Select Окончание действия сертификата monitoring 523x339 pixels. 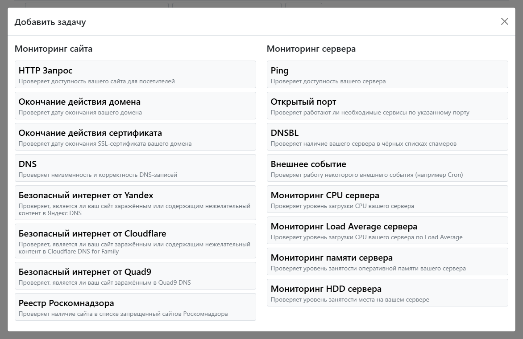tap(135, 137)
